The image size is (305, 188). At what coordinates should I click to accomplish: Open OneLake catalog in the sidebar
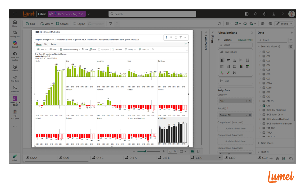(x=15, y=56)
